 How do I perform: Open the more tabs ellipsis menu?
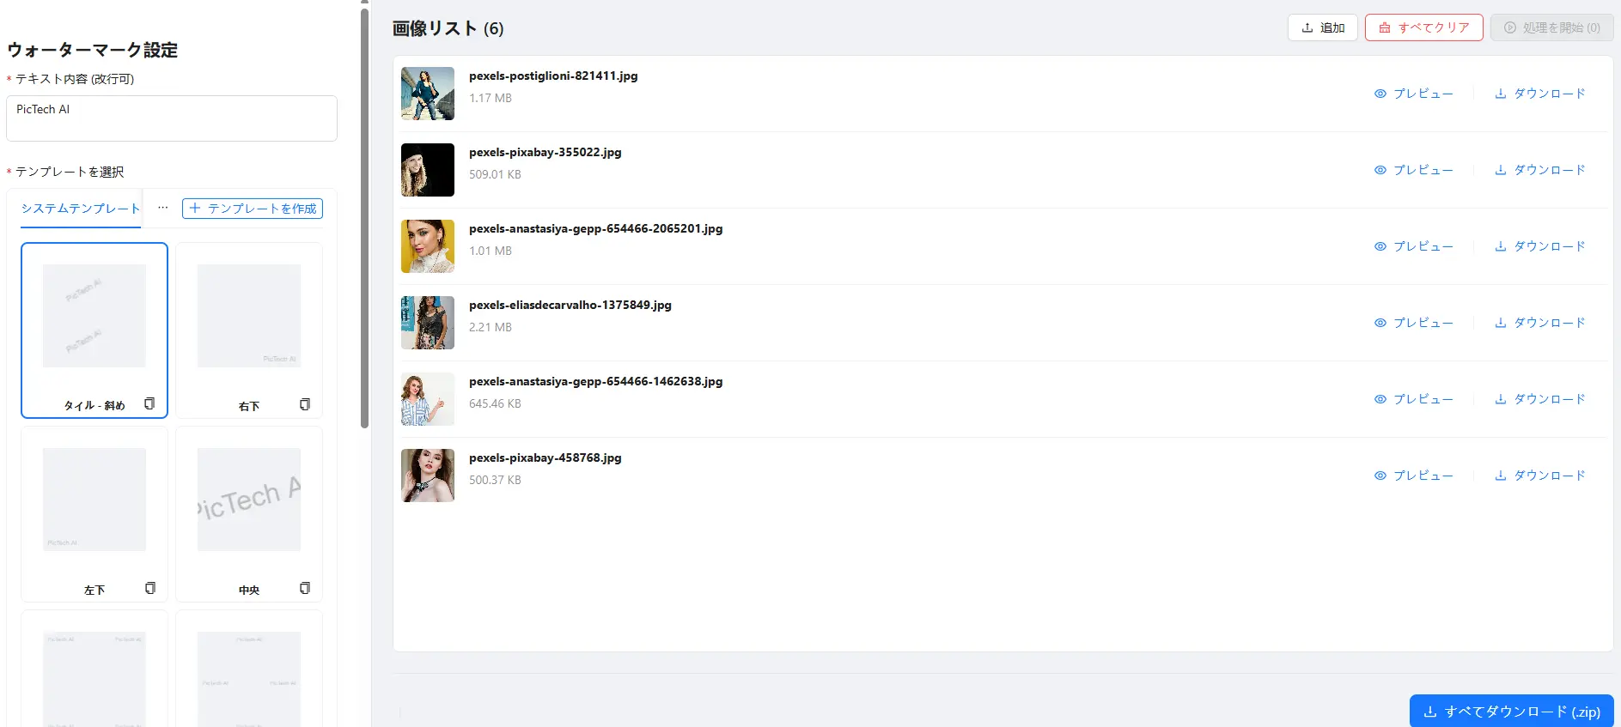(162, 208)
